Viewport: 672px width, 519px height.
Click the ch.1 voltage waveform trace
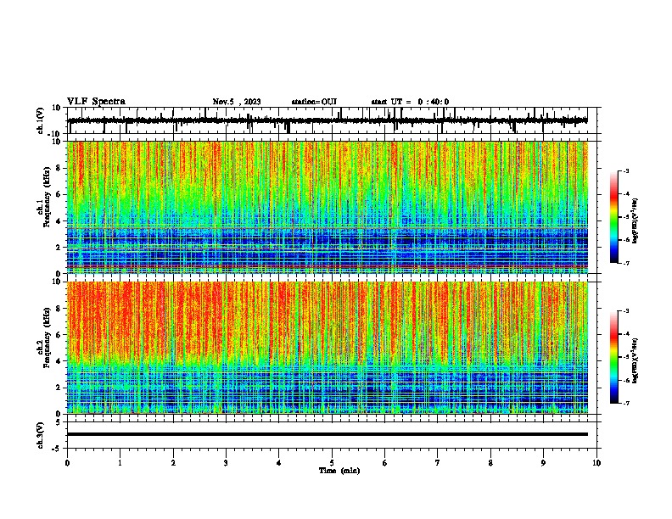(x=328, y=120)
